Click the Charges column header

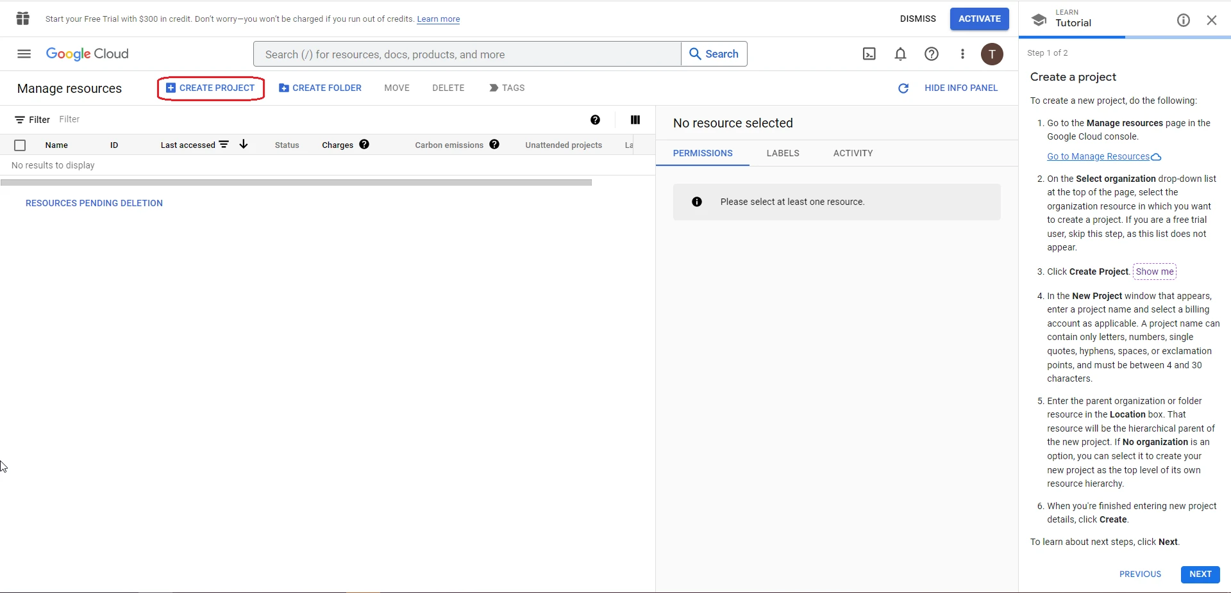pos(337,145)
